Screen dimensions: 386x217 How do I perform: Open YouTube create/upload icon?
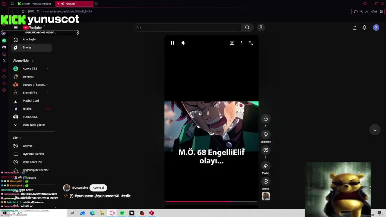pyautogui.click(x=355, y=27)
